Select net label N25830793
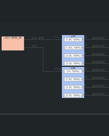The image size is (109, 136). (x=98, y=78)
